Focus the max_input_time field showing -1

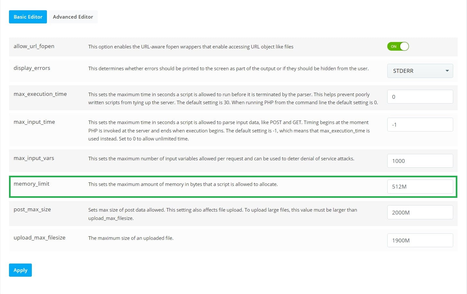click(420, 125)
